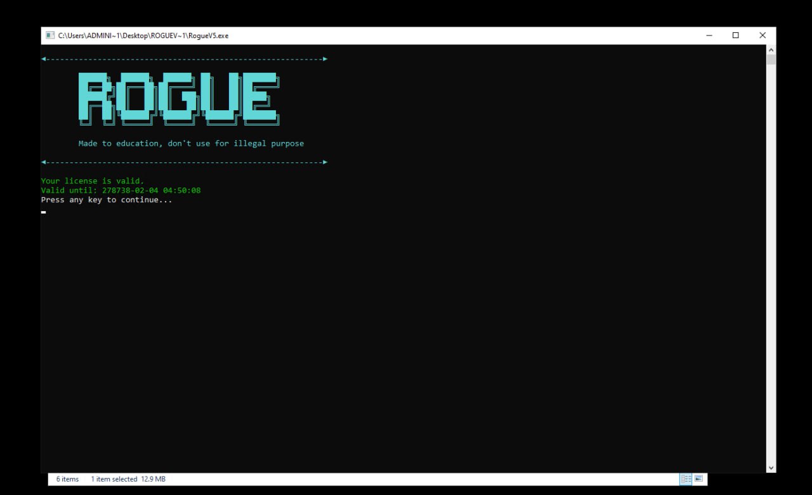Click the large ROGUE ASCII banner
The image size is (812, 495).
(x=178, y=98)
